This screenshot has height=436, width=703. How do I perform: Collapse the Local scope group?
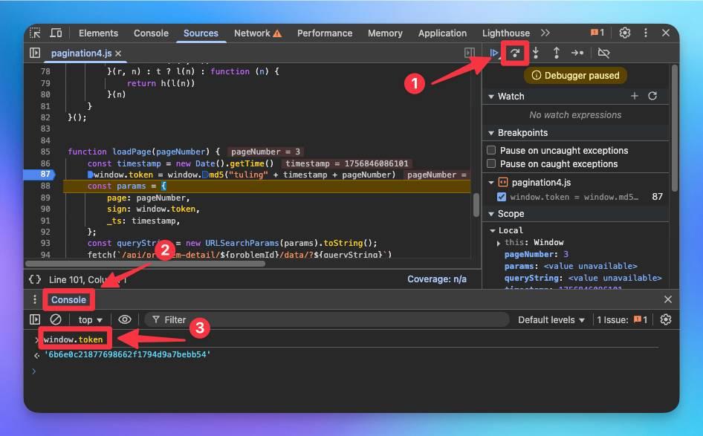tap(492, 230)
